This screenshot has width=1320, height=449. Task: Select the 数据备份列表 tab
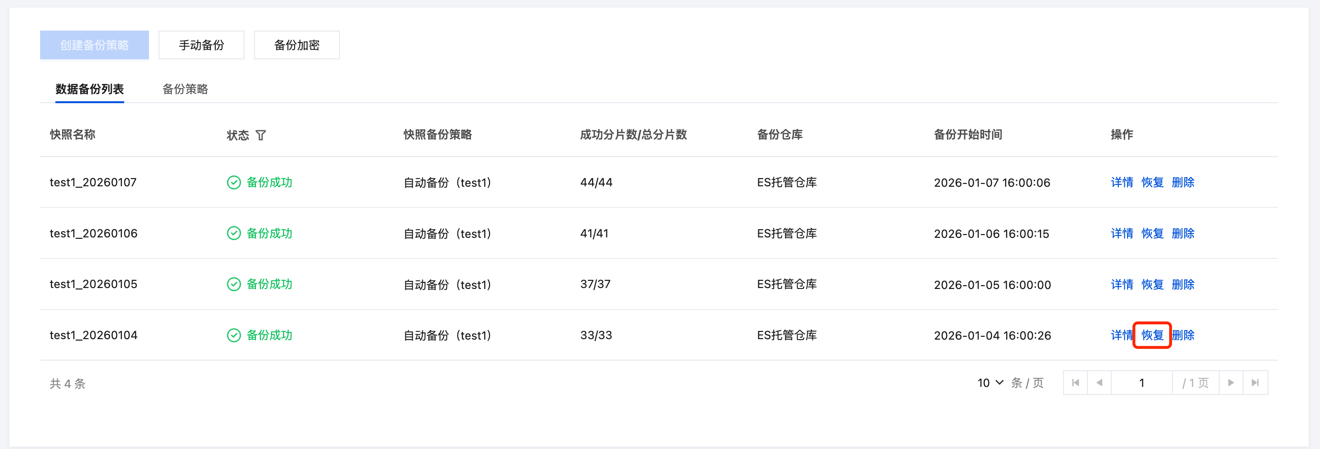click(x=90, y=89)
